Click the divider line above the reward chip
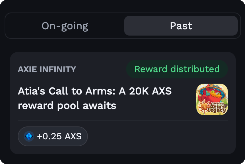245x164 pixels. coord(122,121)
